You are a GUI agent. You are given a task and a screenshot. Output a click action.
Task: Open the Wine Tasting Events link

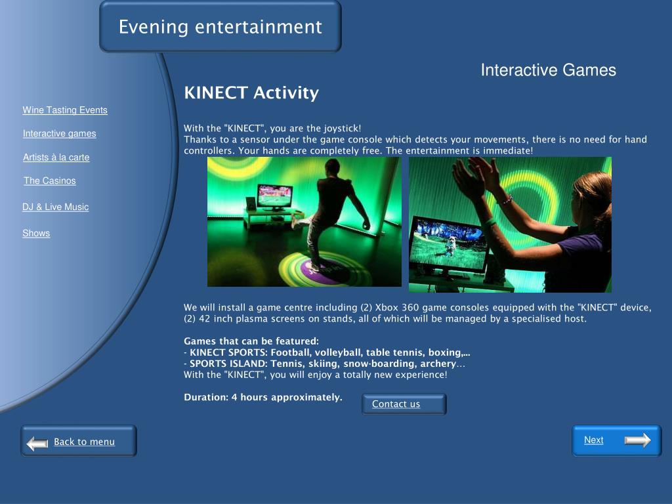click(65, 110)
